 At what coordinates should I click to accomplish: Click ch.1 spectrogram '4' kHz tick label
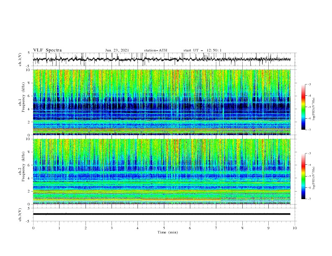click(x=29, y=109)
